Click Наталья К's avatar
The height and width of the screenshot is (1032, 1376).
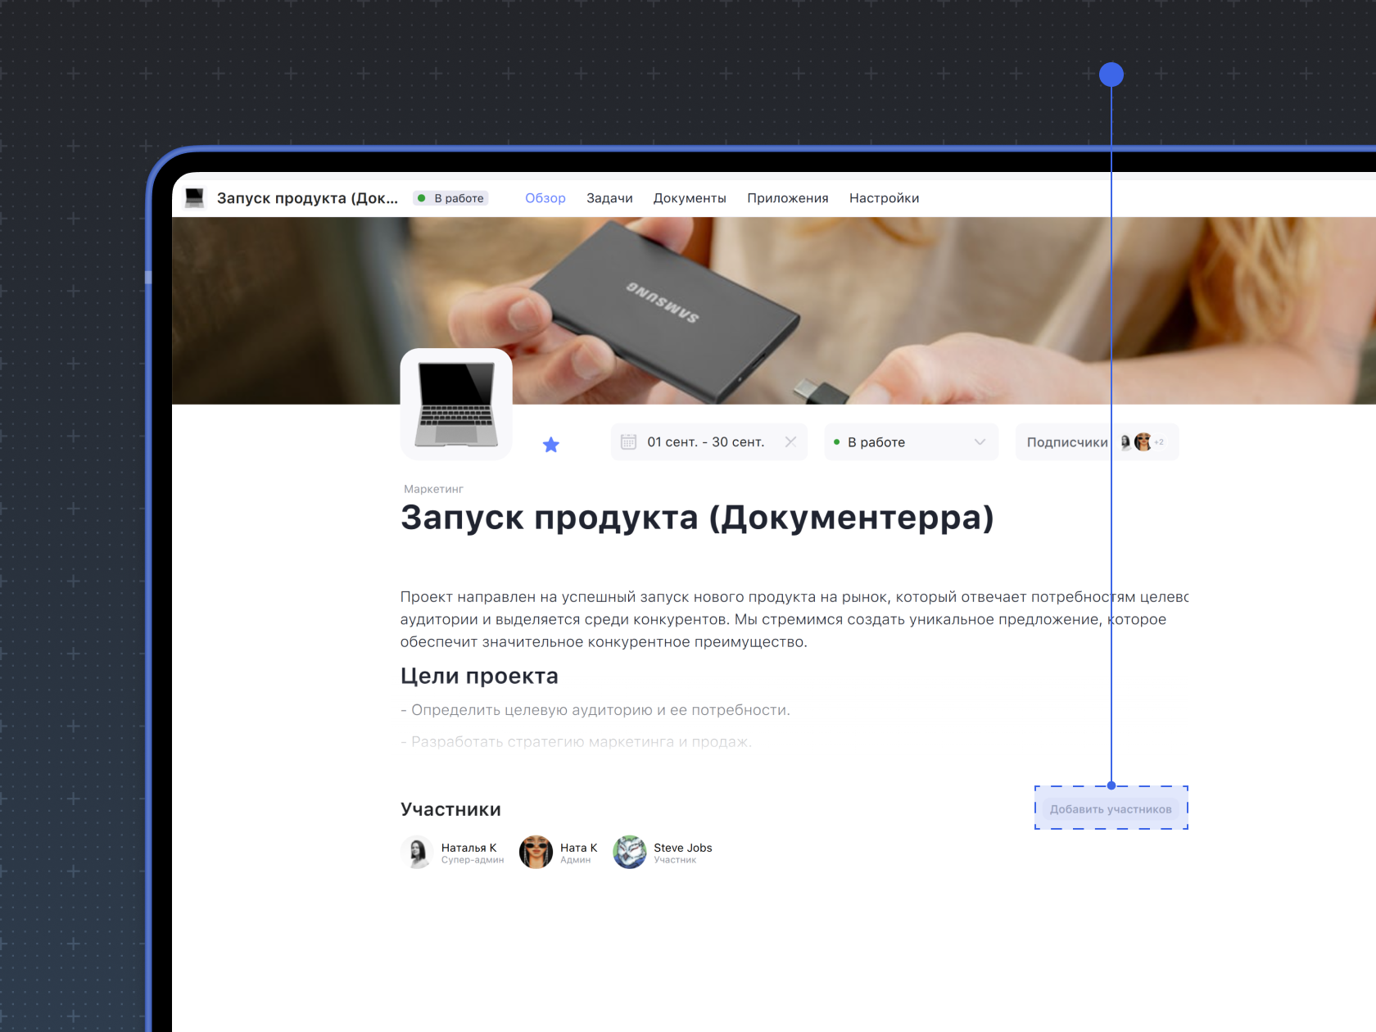pos(418,852)
